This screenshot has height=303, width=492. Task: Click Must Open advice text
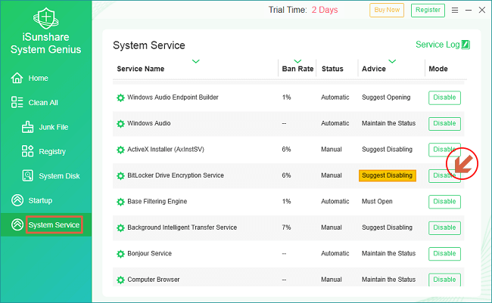click(x=377, y=202)
